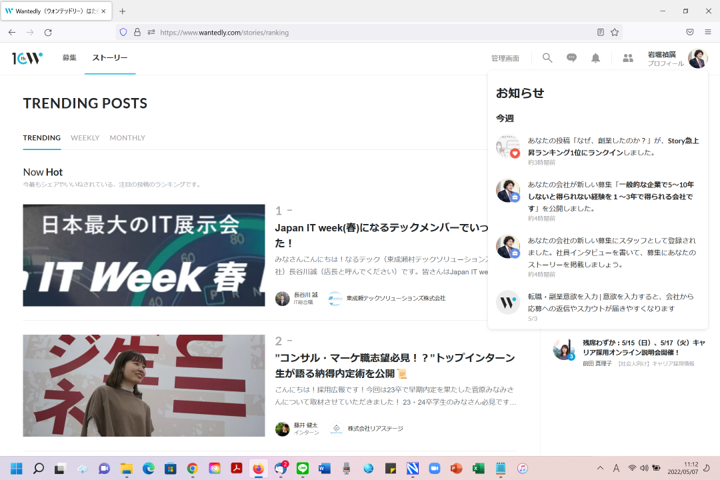Switch to the WEEKLY ranking tab
720x480 pixels.
click(85, 137)
